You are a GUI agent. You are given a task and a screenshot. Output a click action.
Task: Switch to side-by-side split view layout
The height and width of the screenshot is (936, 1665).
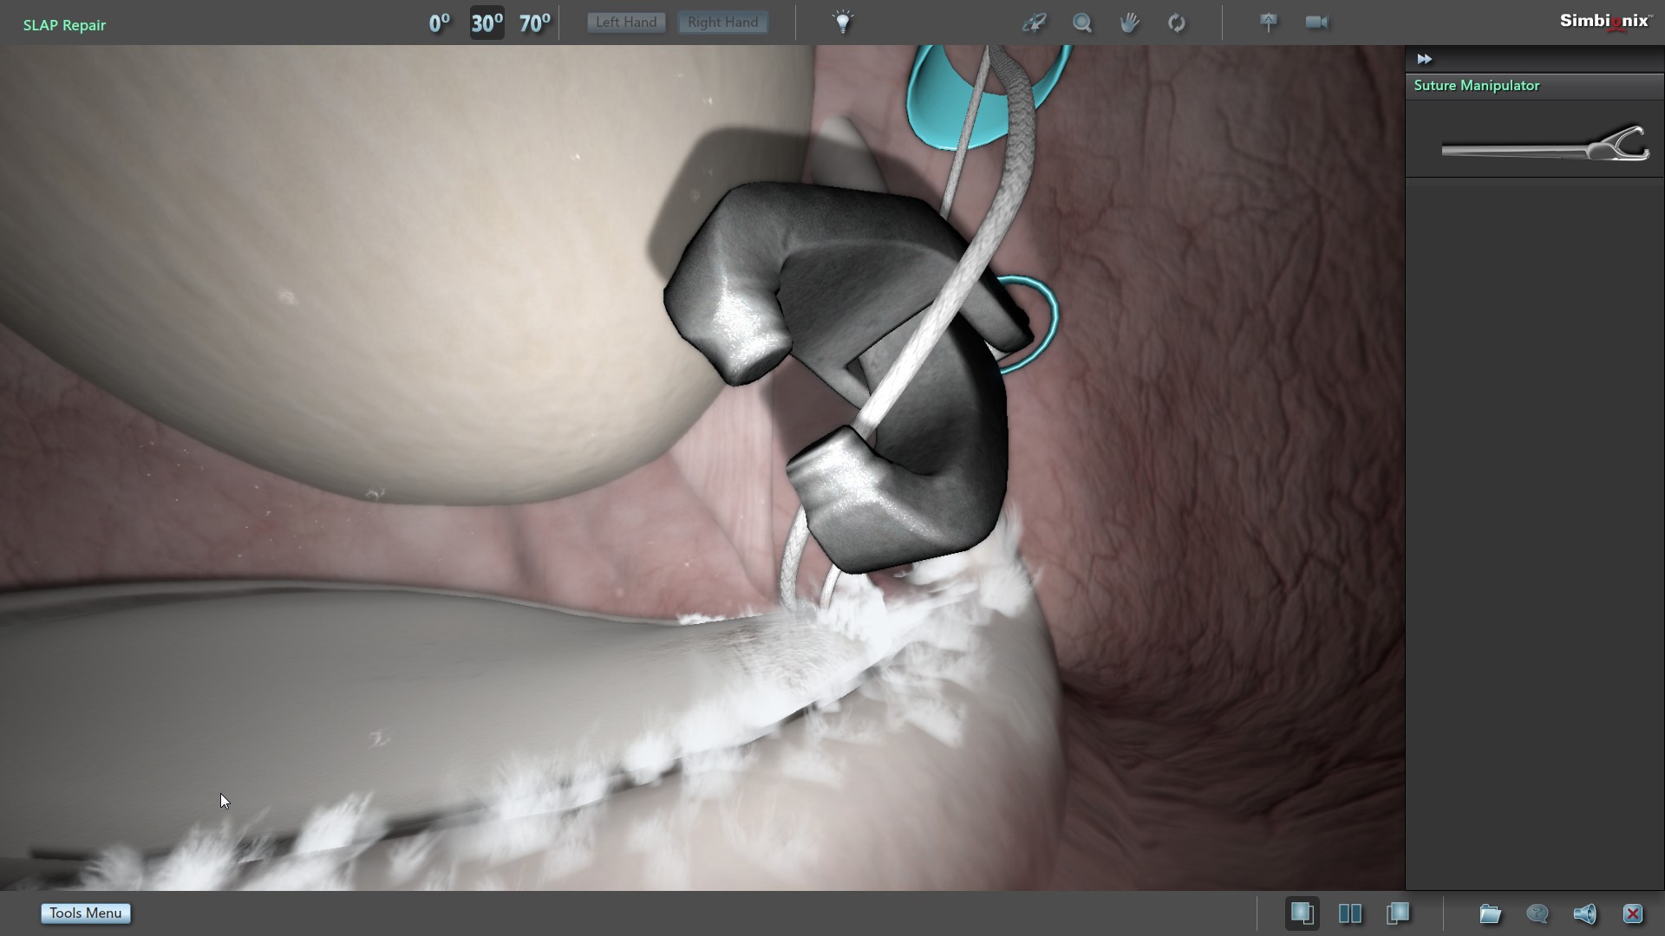1350,913
